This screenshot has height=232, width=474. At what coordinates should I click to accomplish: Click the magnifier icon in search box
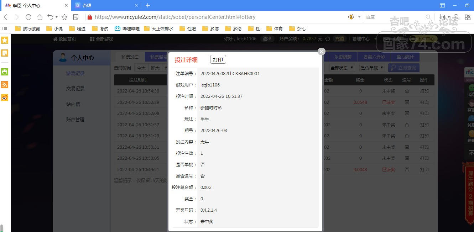428,17
